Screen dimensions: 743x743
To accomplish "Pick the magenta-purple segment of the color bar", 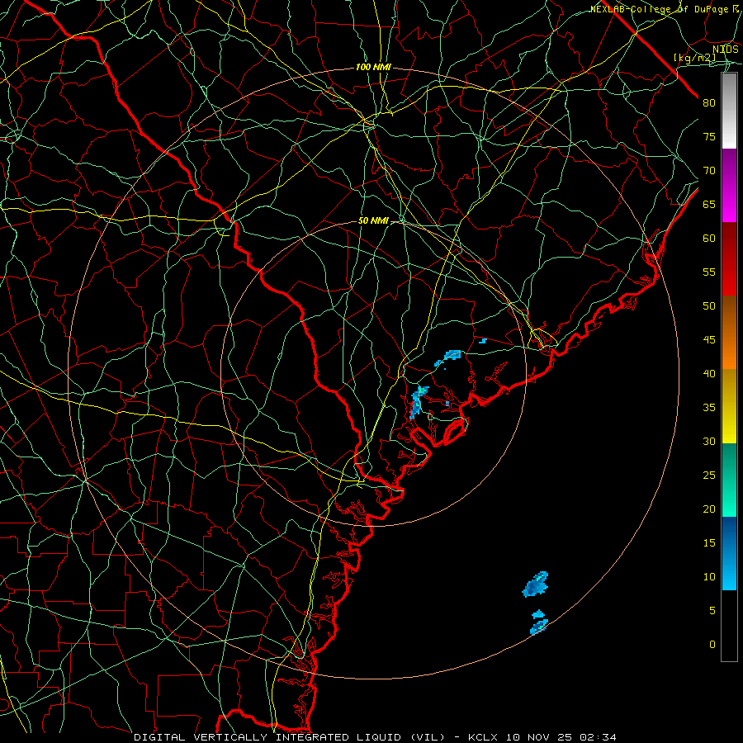I will [x=729, y=185].
